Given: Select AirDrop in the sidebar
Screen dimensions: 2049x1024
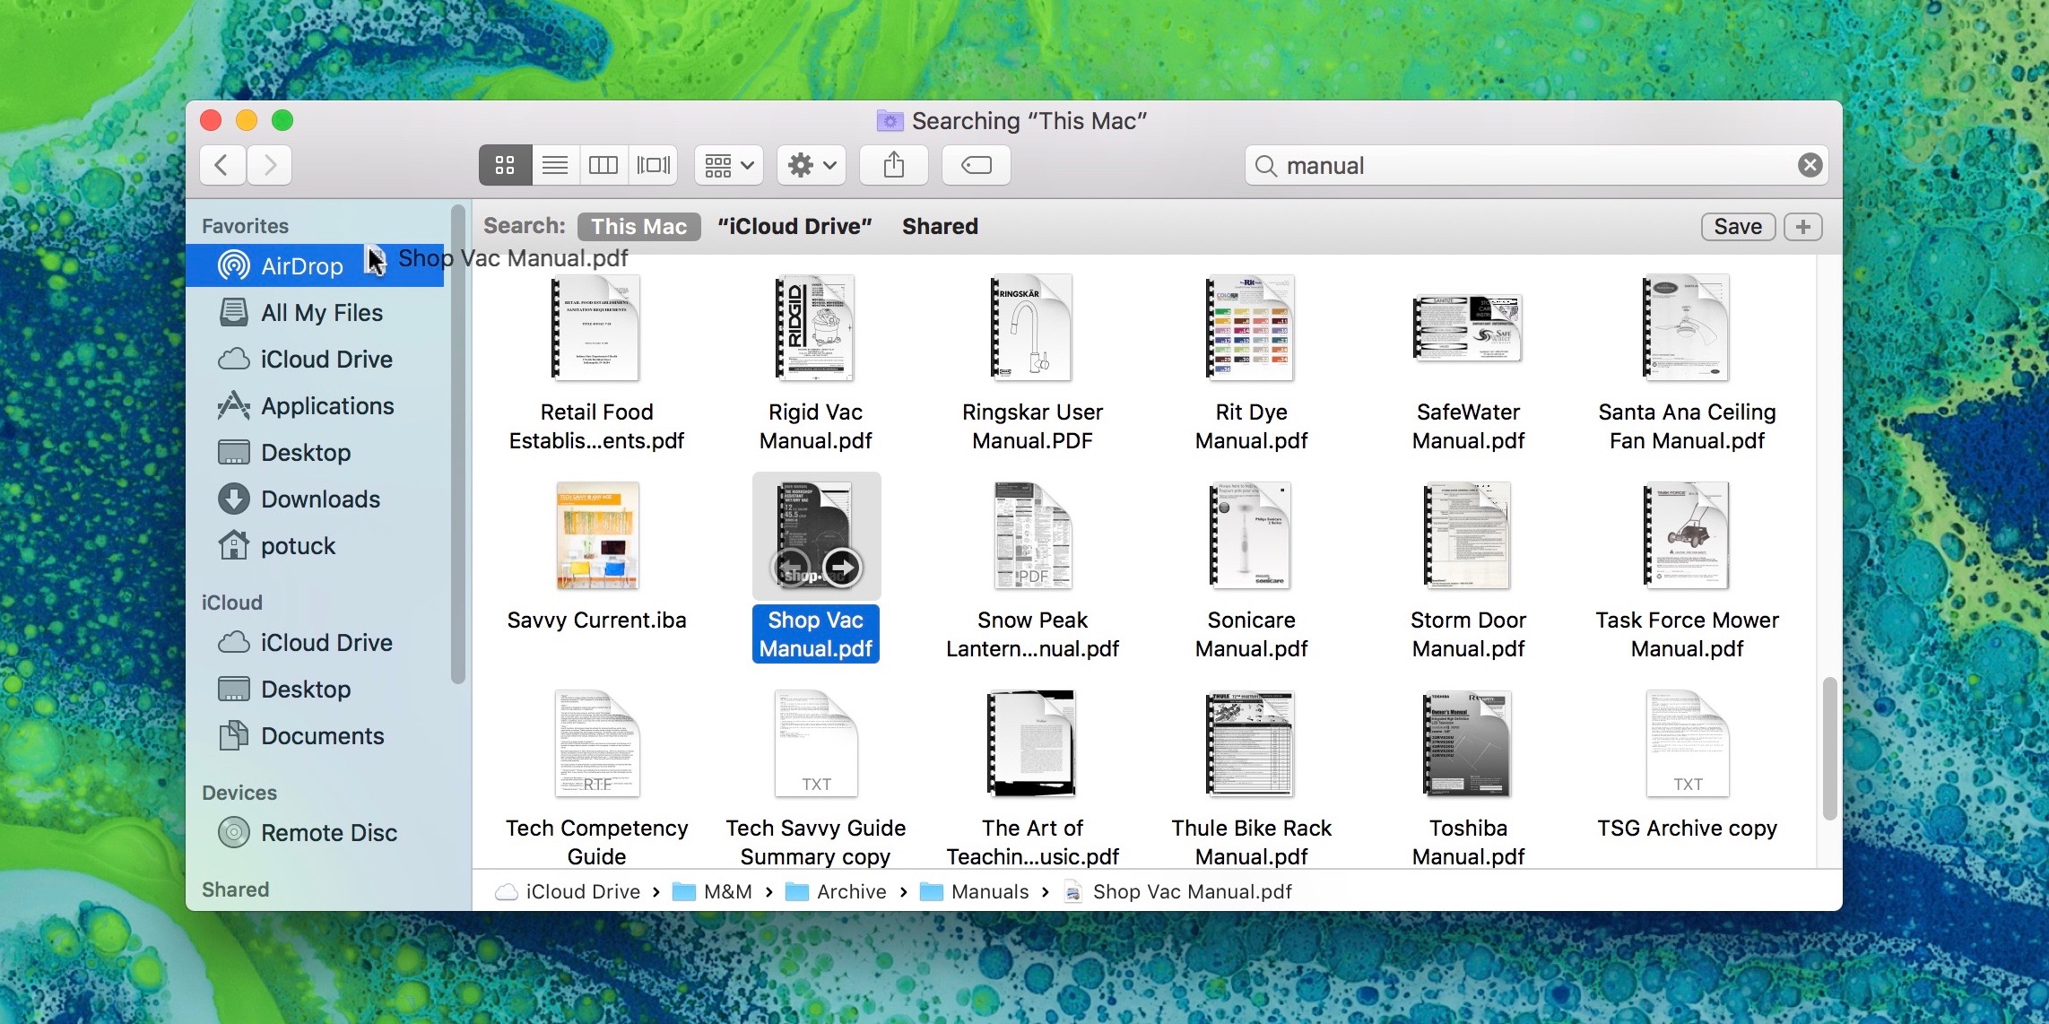Looking at the screenshot, I should coord(301,266).
